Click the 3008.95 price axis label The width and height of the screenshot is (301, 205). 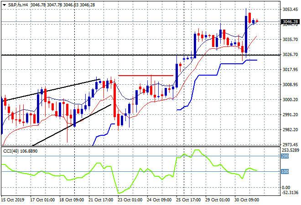290,85
